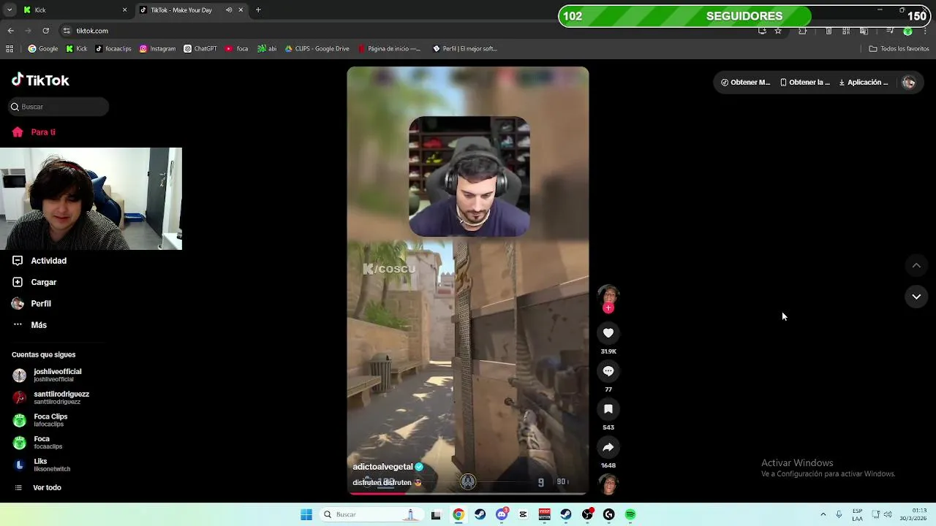Screen dimensions: 936x526
Task: Click the TikTok logo in the sidebar
Action: click(40, 80)
